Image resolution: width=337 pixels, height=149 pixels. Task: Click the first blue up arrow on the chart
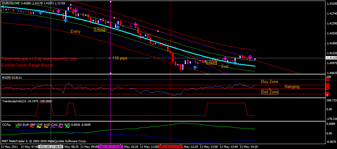pyautogui.click(x=40, y=12)
